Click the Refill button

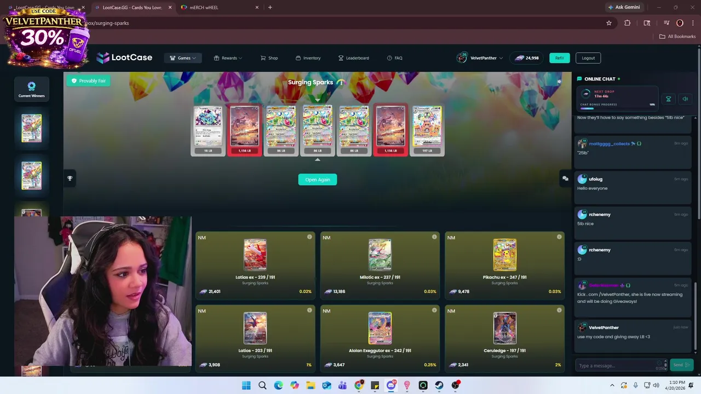pyautogui.click(x=559, y=58)
